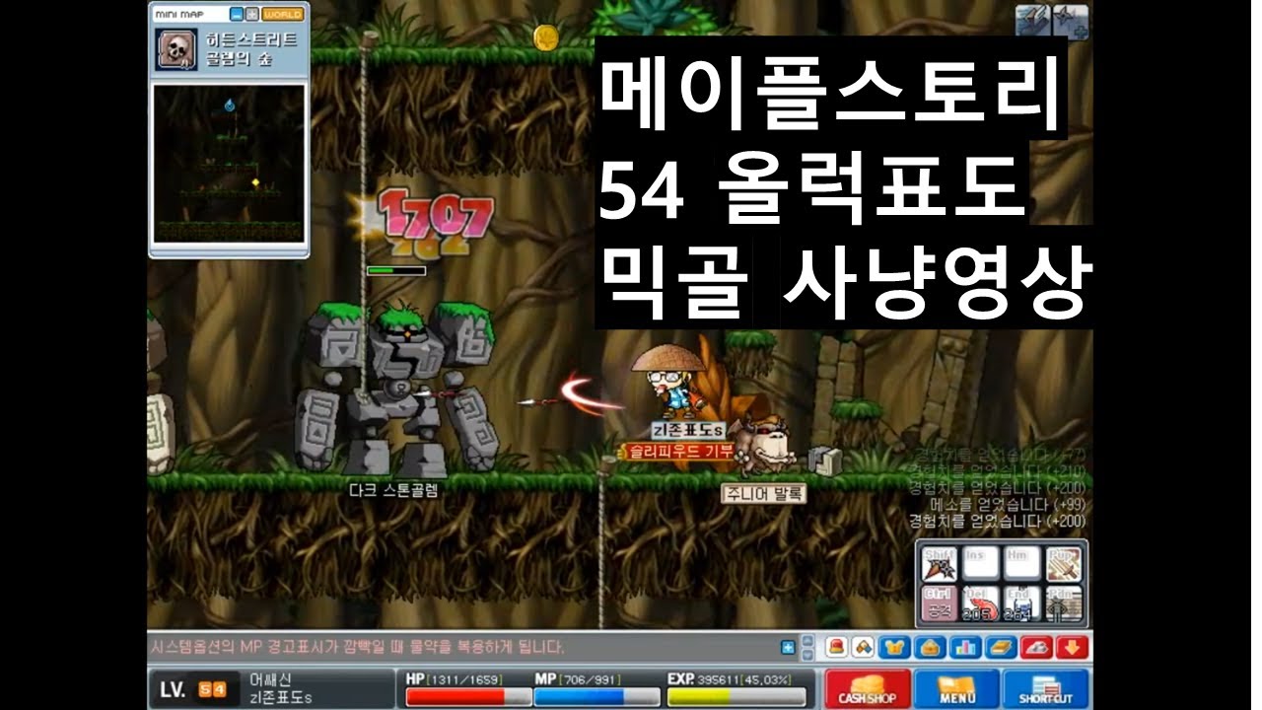Select the Ctrl attack quickslot
The height and width of the screenshot is (710, 1262).
coord(939,603)
